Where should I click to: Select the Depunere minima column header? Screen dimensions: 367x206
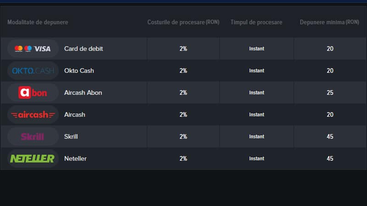click(329, 22)
